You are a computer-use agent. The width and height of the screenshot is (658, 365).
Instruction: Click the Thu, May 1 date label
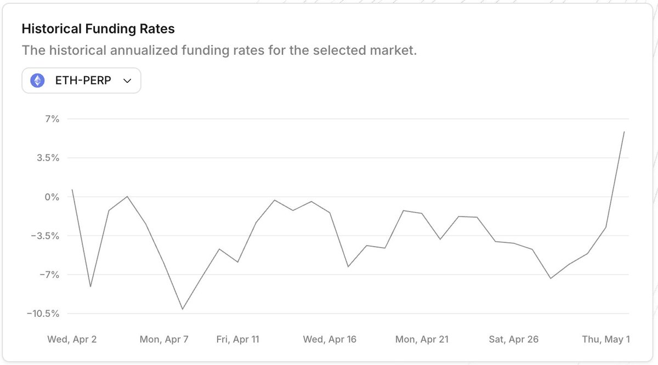click(x=606, y=339)
